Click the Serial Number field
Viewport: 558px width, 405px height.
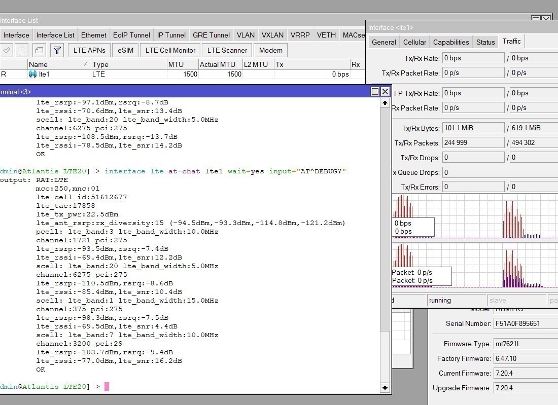pos(525,323)
